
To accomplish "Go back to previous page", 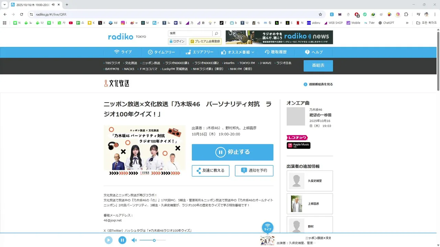I will point(5,14).
